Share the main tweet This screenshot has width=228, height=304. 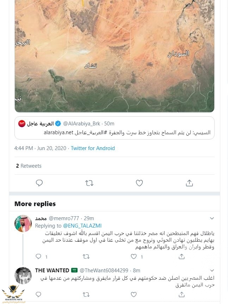[189, 183]
